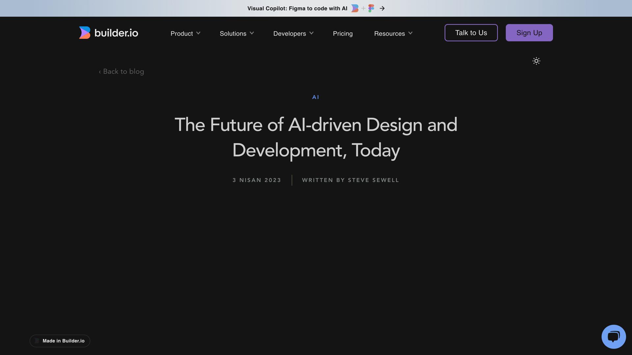Open the chat widget bubble
This screenshot has width=632, height=355.
pos(614,336)
